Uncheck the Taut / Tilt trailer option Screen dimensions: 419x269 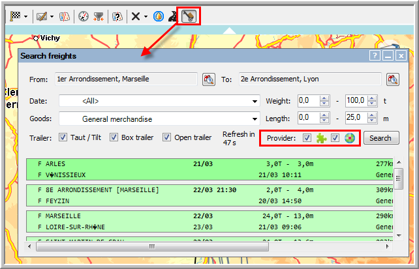pyautogui.click(x=63, y=137)
